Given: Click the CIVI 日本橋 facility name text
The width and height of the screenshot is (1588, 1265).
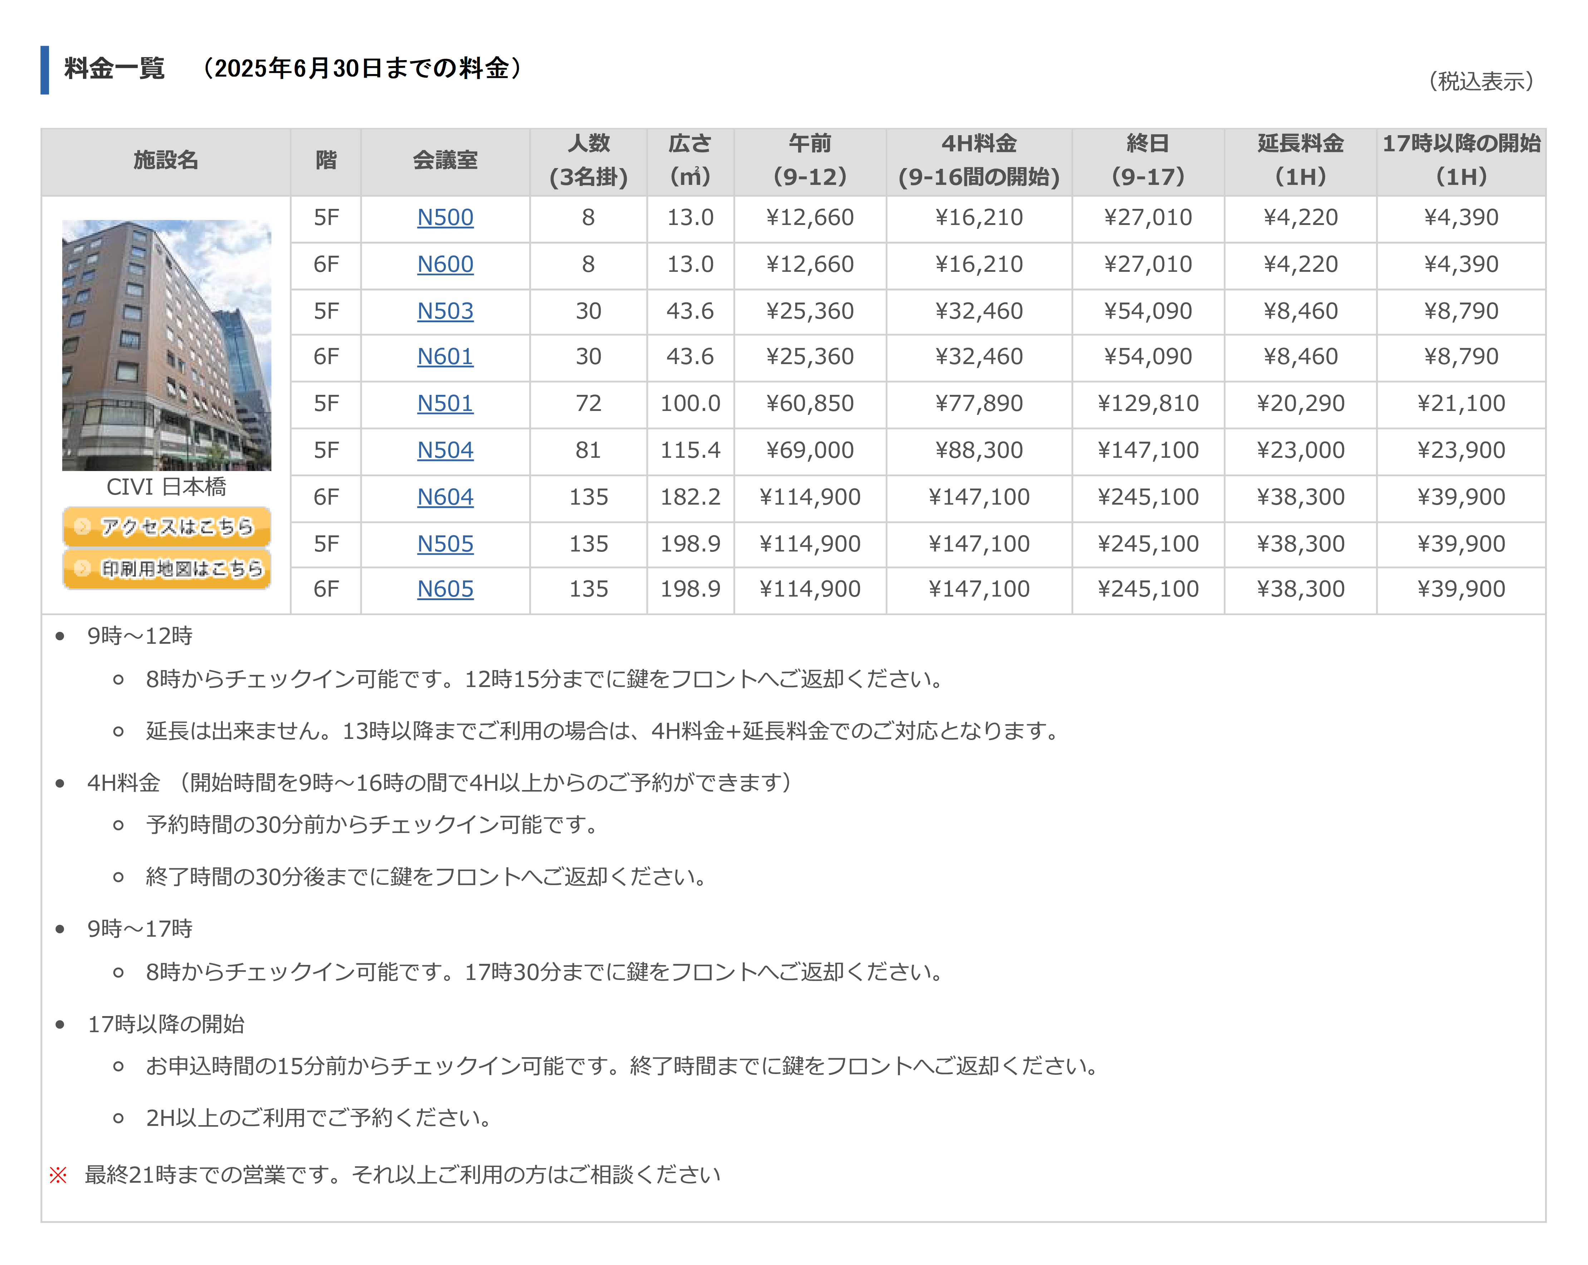Looking at the screenshot, I should click(167, 487).
